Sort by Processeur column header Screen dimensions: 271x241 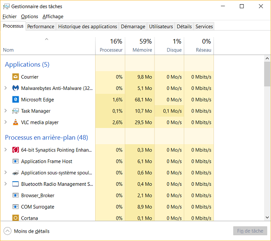click(x=110, y=46)
